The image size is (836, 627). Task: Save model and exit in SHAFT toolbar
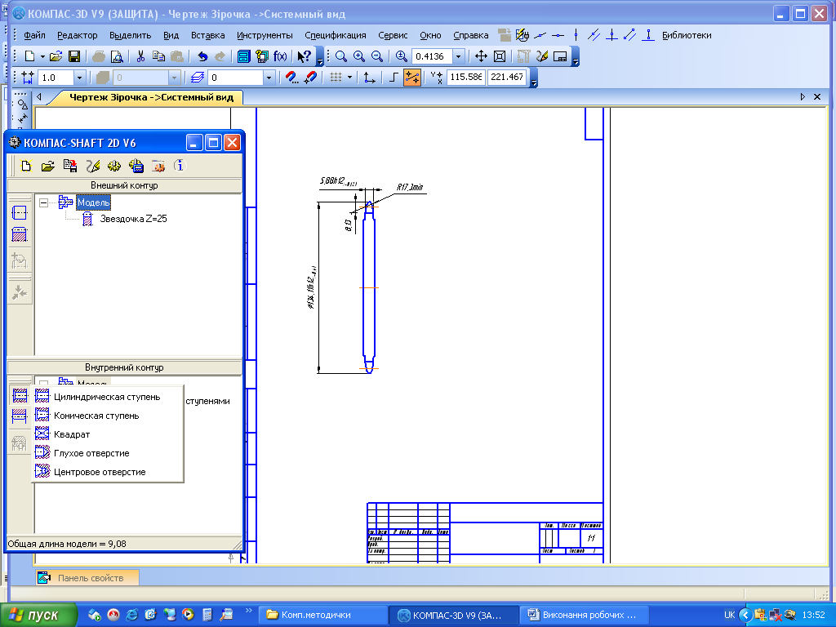tap(70, 167)
